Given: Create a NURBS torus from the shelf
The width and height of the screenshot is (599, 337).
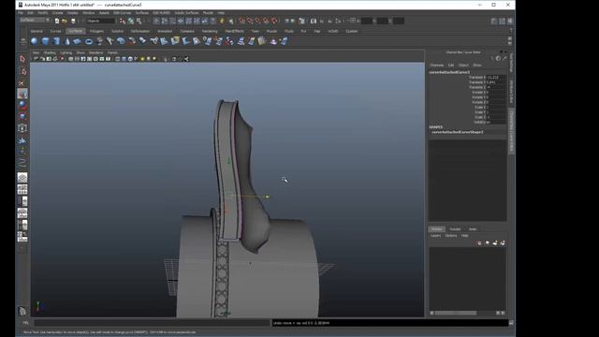Looking at the screenshot, I should pos(89,41).
